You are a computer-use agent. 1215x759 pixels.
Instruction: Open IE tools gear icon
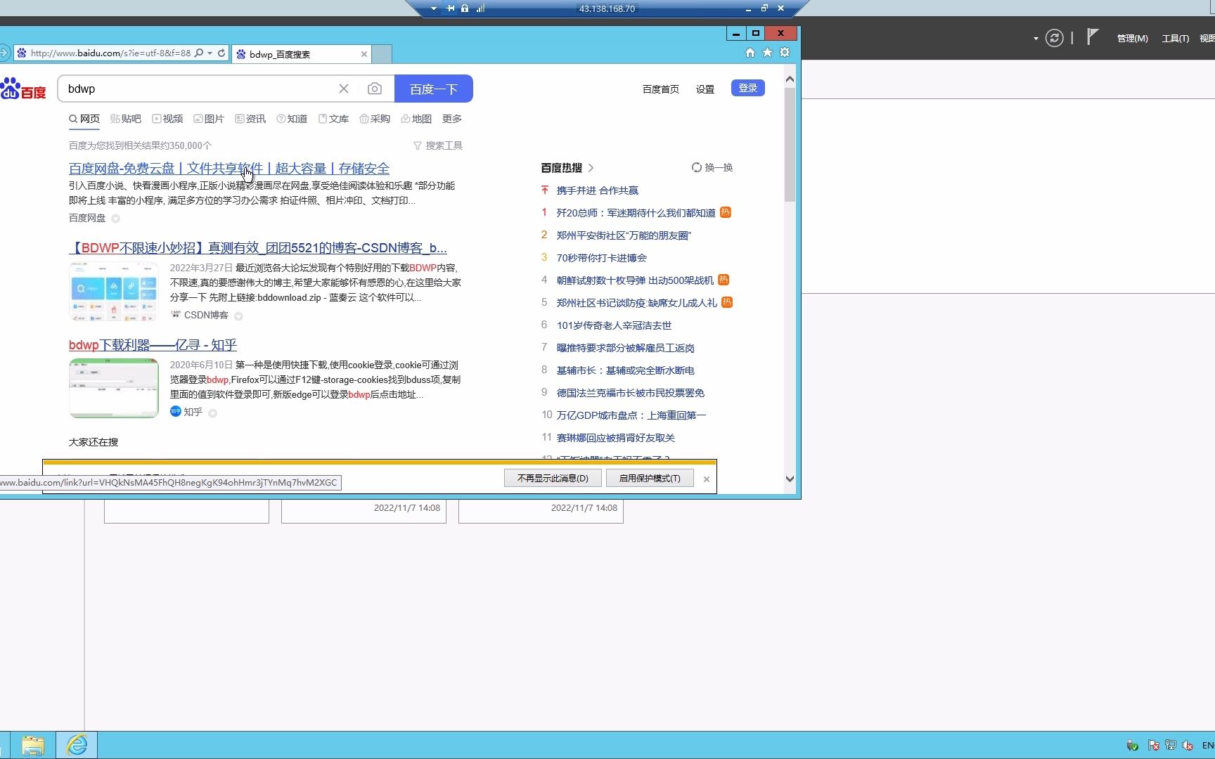[785, 53]
